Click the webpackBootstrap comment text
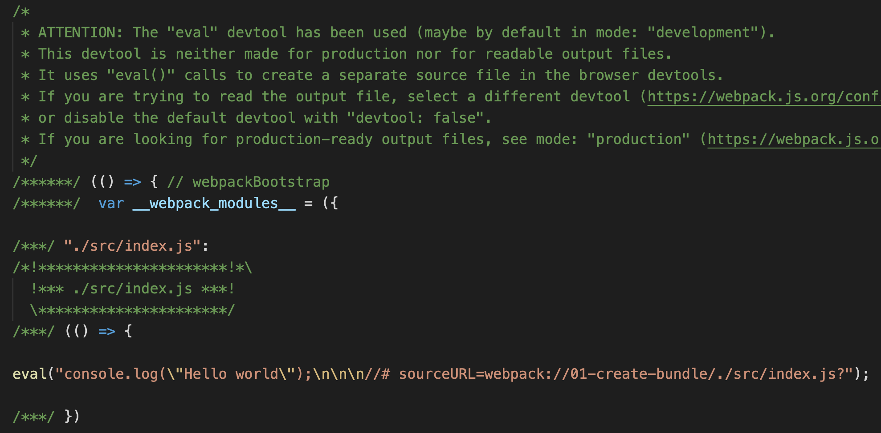This screenshot has width=881, height=433. pos(261,182)
